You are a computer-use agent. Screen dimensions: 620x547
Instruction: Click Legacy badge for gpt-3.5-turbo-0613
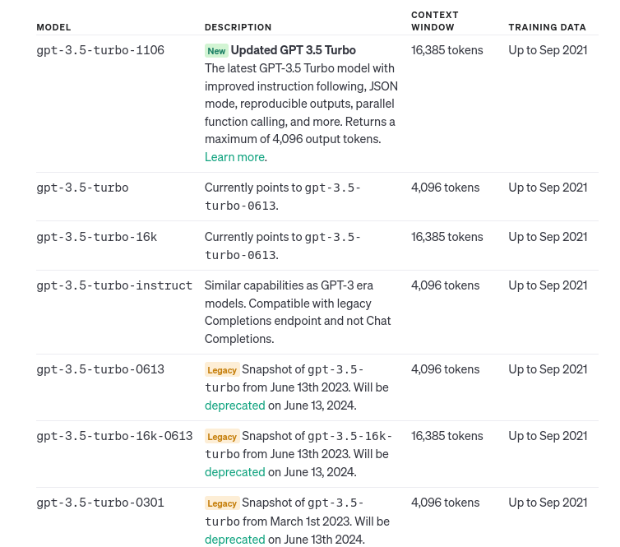tap(222, 370)
